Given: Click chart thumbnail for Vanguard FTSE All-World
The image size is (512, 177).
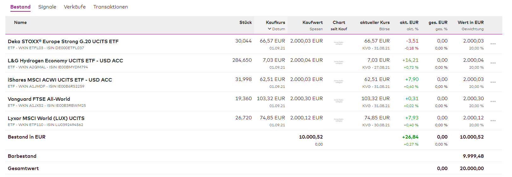Looking at the screenshot, I should point(339,101).
